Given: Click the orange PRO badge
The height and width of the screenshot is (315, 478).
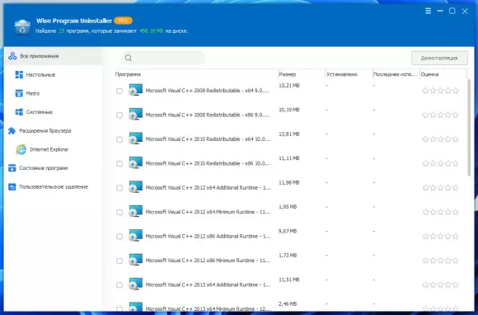Looking at the screenshot, I should coord(123,21).
